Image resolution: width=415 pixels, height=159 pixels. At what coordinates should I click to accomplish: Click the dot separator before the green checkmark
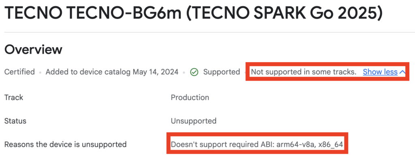click(184, 72)
